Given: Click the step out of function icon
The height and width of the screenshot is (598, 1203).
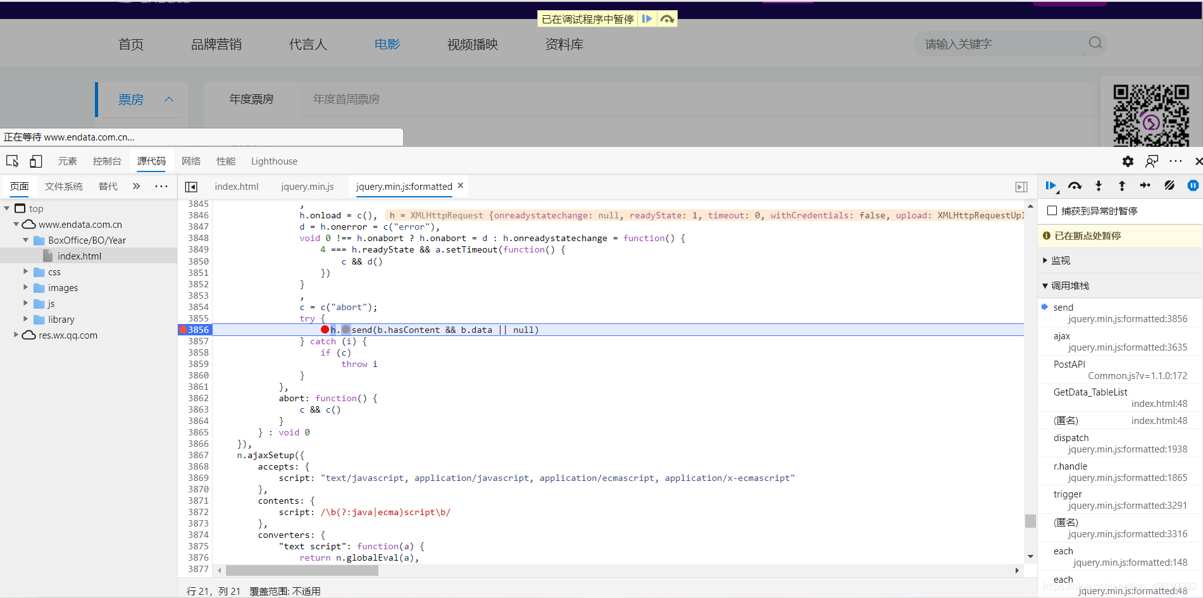Looking at the screenshot, I should 1122,186.
